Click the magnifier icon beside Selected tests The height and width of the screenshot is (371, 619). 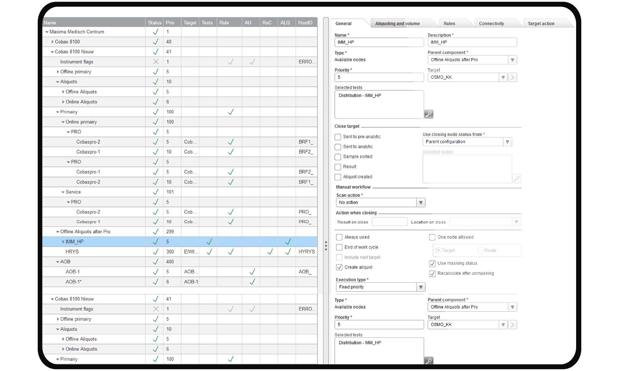click(x=428, y=114)
